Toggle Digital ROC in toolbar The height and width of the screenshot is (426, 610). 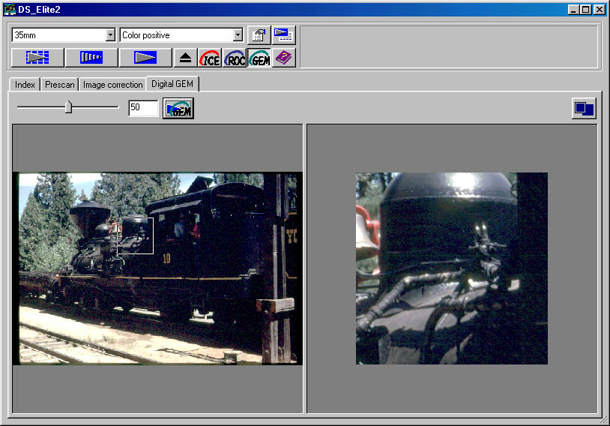point(235,58)
